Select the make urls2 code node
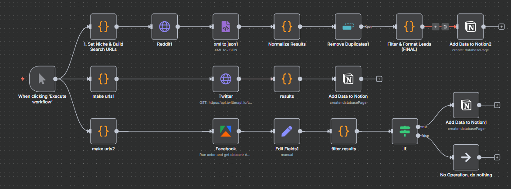The height and width of the screenshot is (189, 511). (x=103, y=131)
